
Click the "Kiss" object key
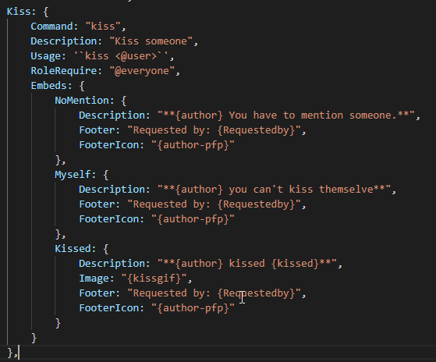coord(19,12)
